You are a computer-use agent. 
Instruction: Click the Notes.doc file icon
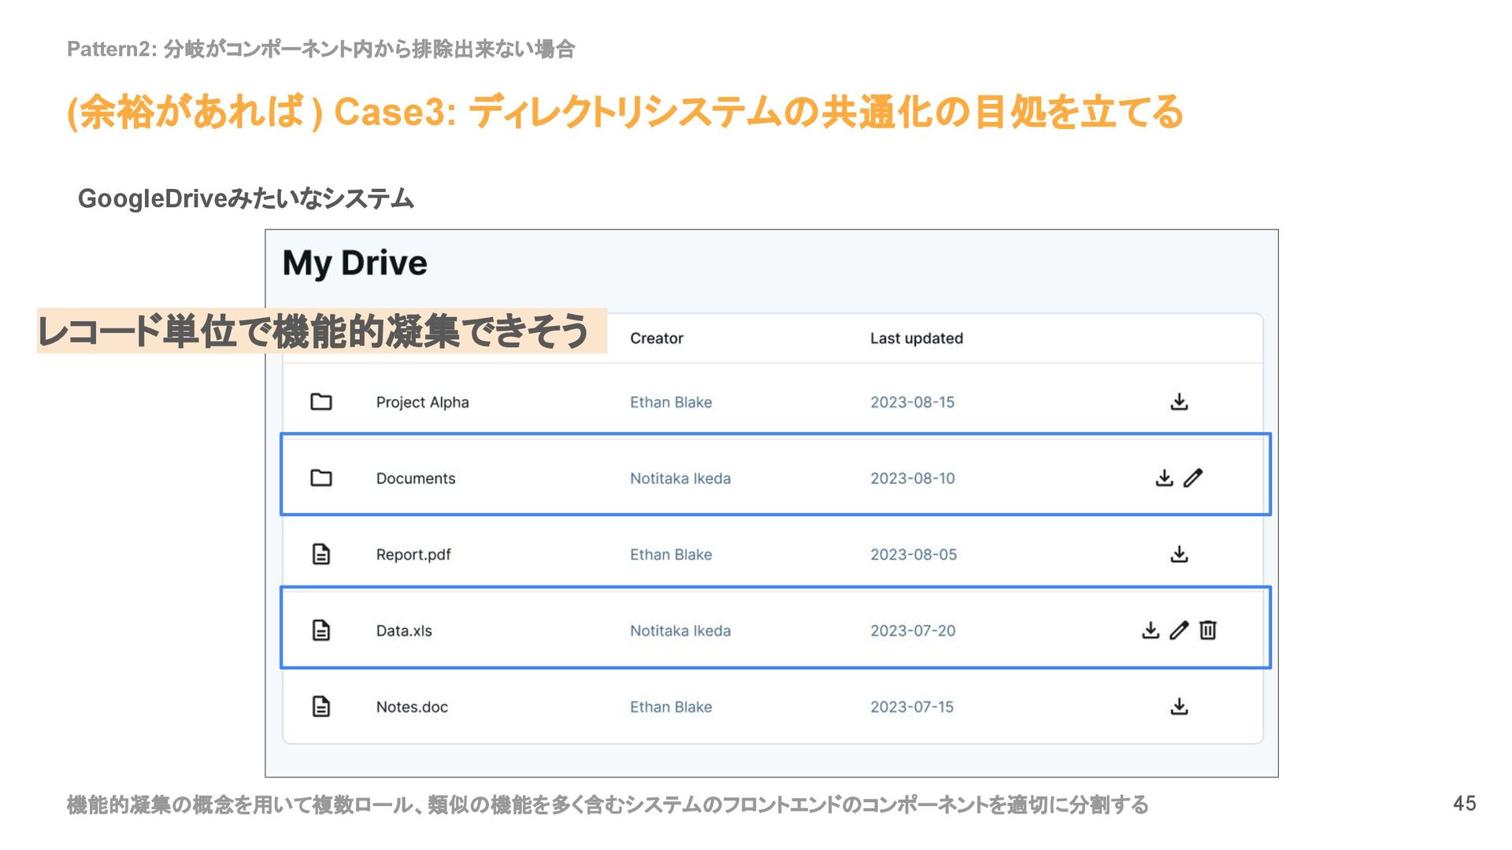(321, 707)
